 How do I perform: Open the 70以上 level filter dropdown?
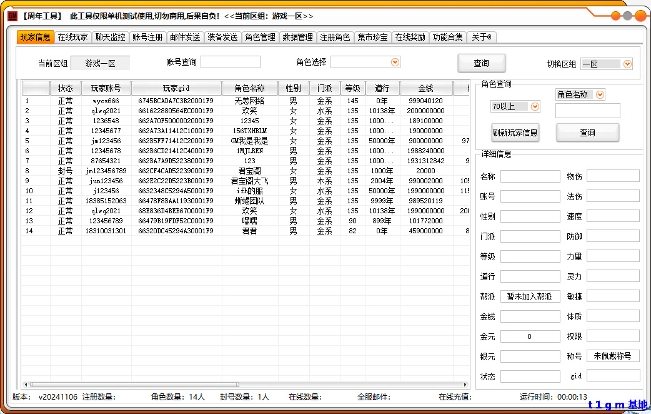pyautogui.click(x=535, y=107)
